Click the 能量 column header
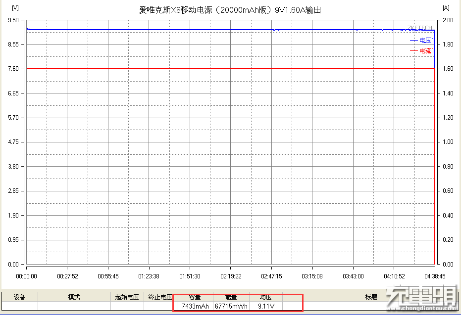 [231, 297]
